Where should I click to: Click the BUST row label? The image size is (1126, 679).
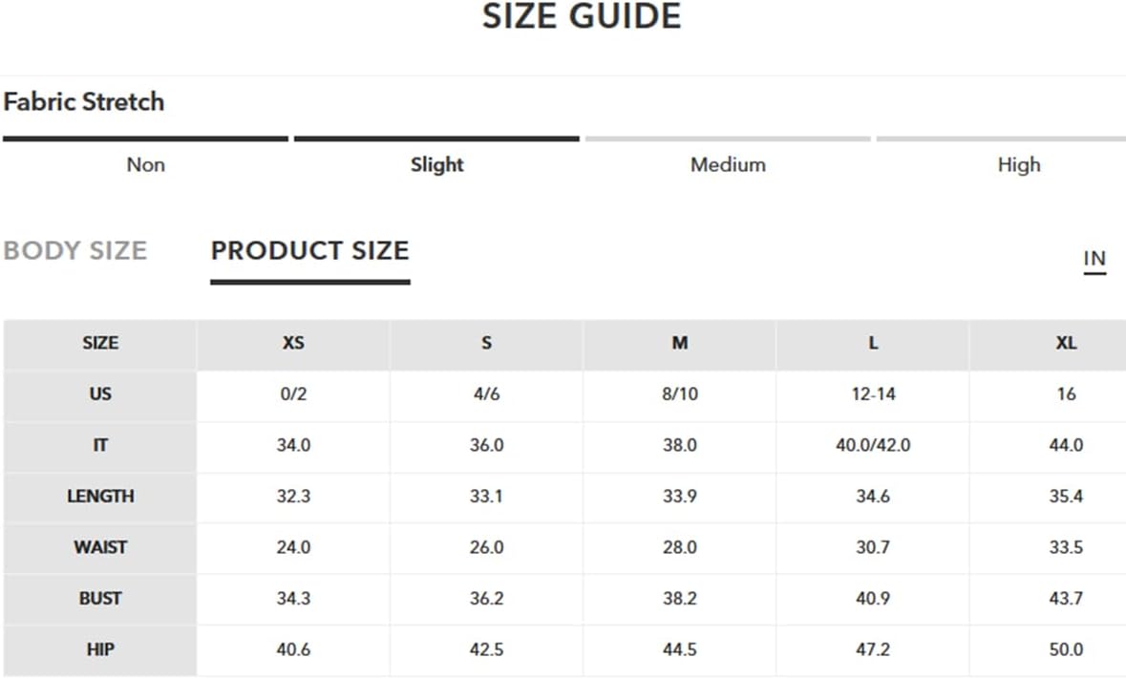[100, 599]
